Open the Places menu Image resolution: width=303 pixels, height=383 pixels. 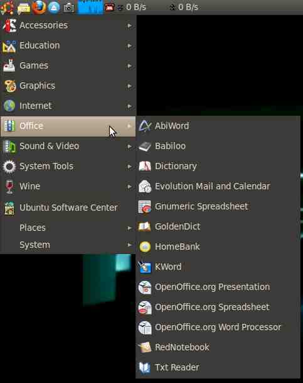click(68, 228)
